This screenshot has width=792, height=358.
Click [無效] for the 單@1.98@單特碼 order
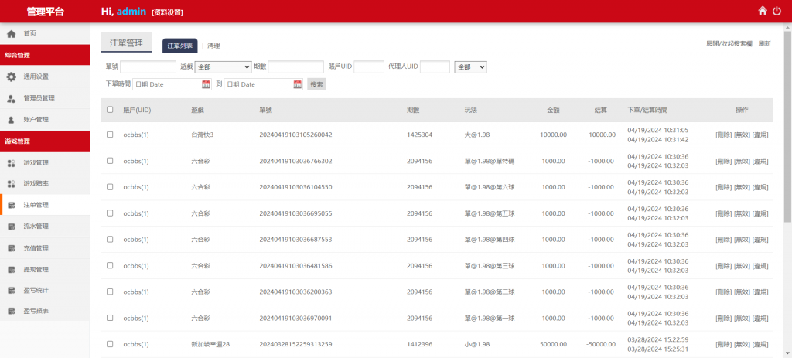(x=742, y=161)
